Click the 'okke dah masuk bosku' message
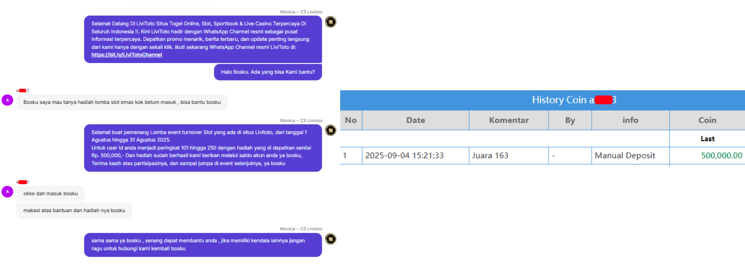Image resolution: width=745 pixels, height=266 pixels. [50, 194]
